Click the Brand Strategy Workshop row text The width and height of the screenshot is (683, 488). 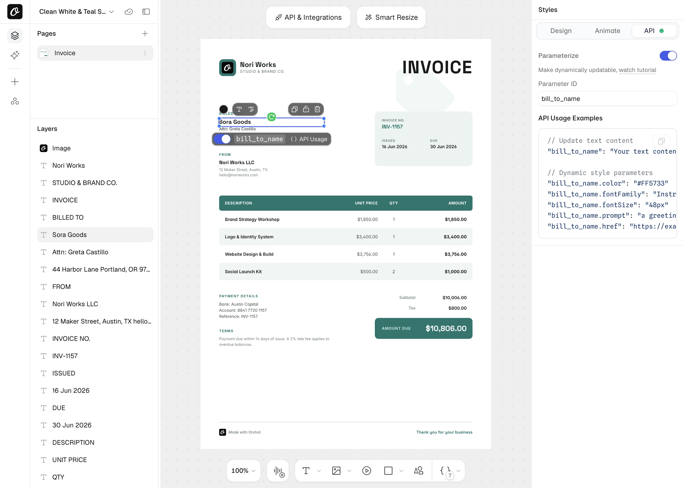point(252,219)
